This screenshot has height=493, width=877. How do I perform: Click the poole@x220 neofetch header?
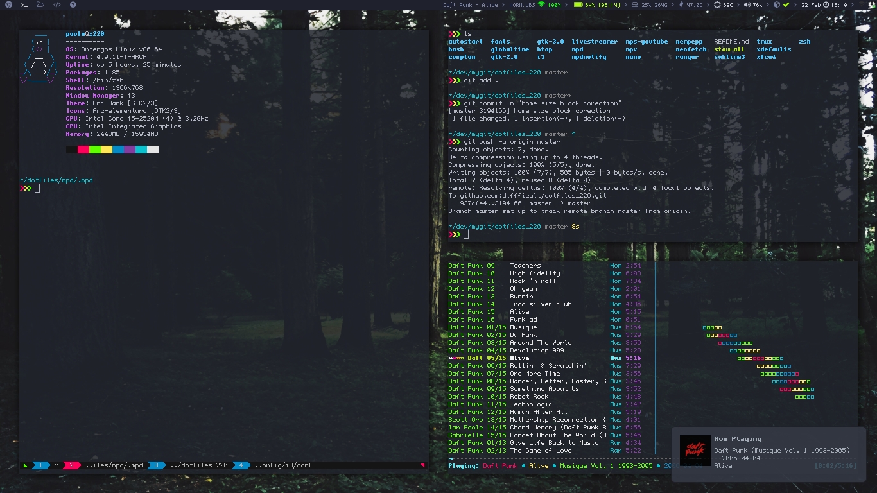pos(85,34)
